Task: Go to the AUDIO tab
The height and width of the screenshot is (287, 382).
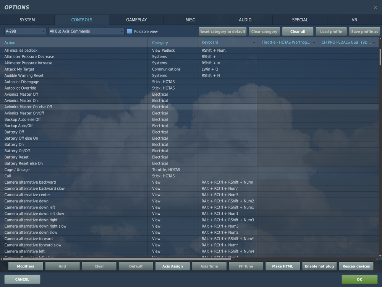Action: (245, 20)
